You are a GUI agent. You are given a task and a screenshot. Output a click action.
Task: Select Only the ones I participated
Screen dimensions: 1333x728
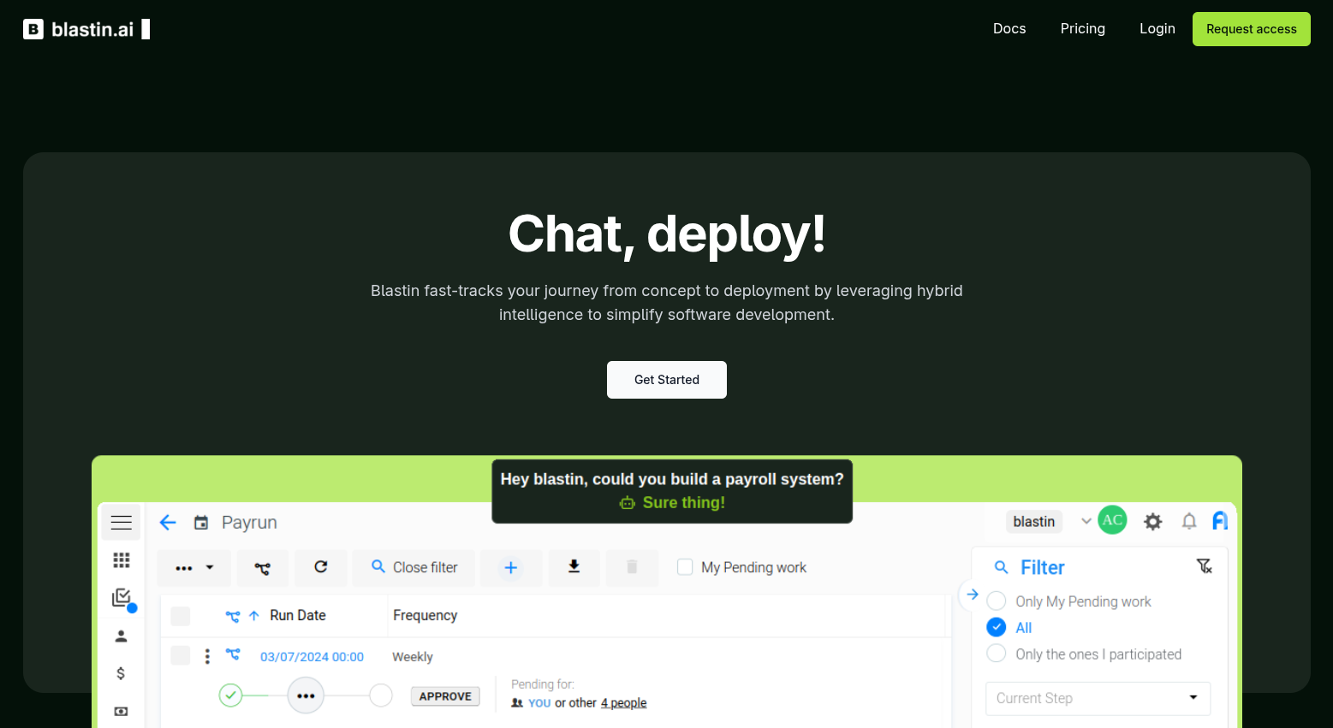997,654
